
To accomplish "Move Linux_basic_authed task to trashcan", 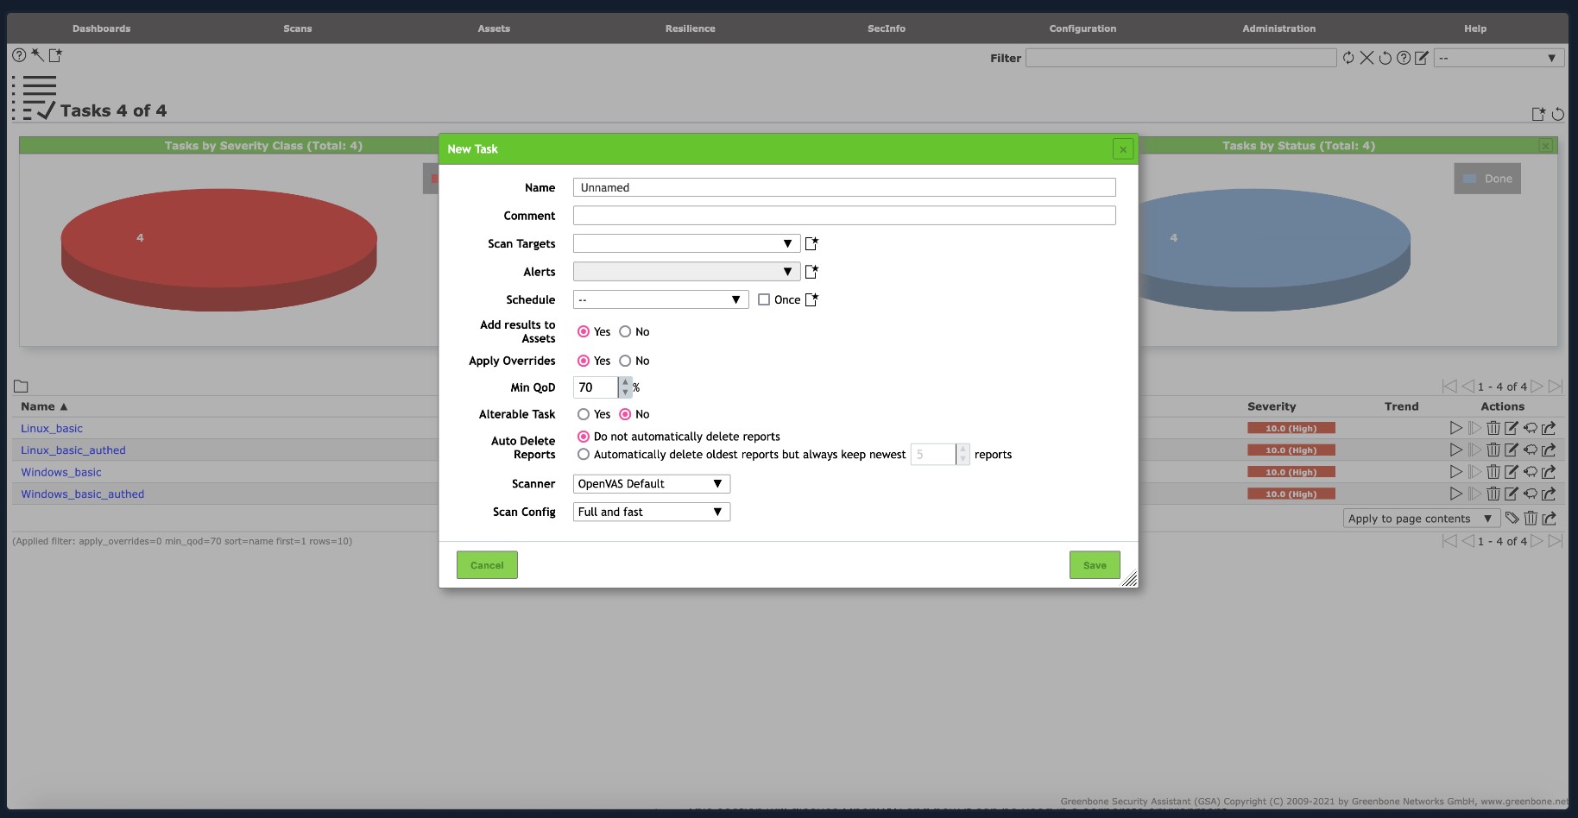I will click(x=1493, y=450).
